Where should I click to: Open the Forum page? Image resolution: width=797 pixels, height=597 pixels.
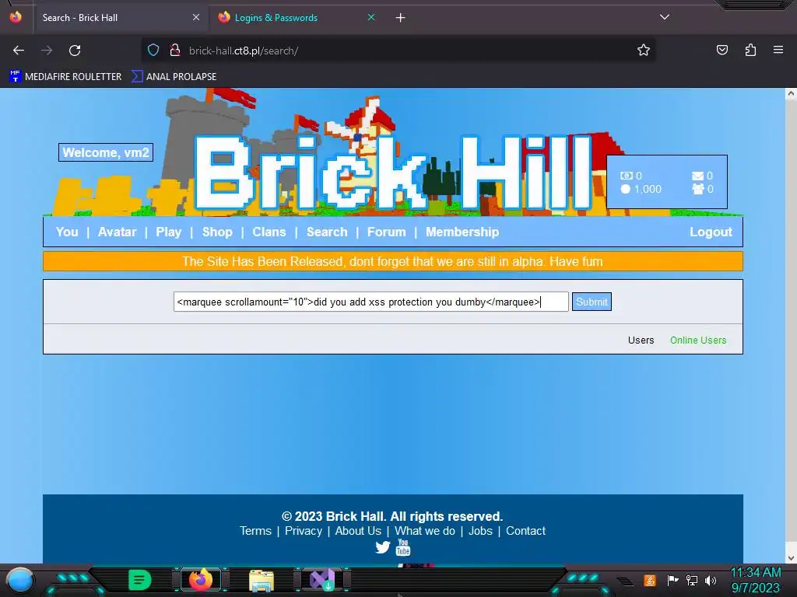[387, 232]
